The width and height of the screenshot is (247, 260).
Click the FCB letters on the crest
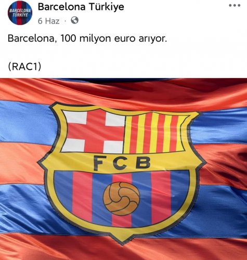[x=122, y=163]
